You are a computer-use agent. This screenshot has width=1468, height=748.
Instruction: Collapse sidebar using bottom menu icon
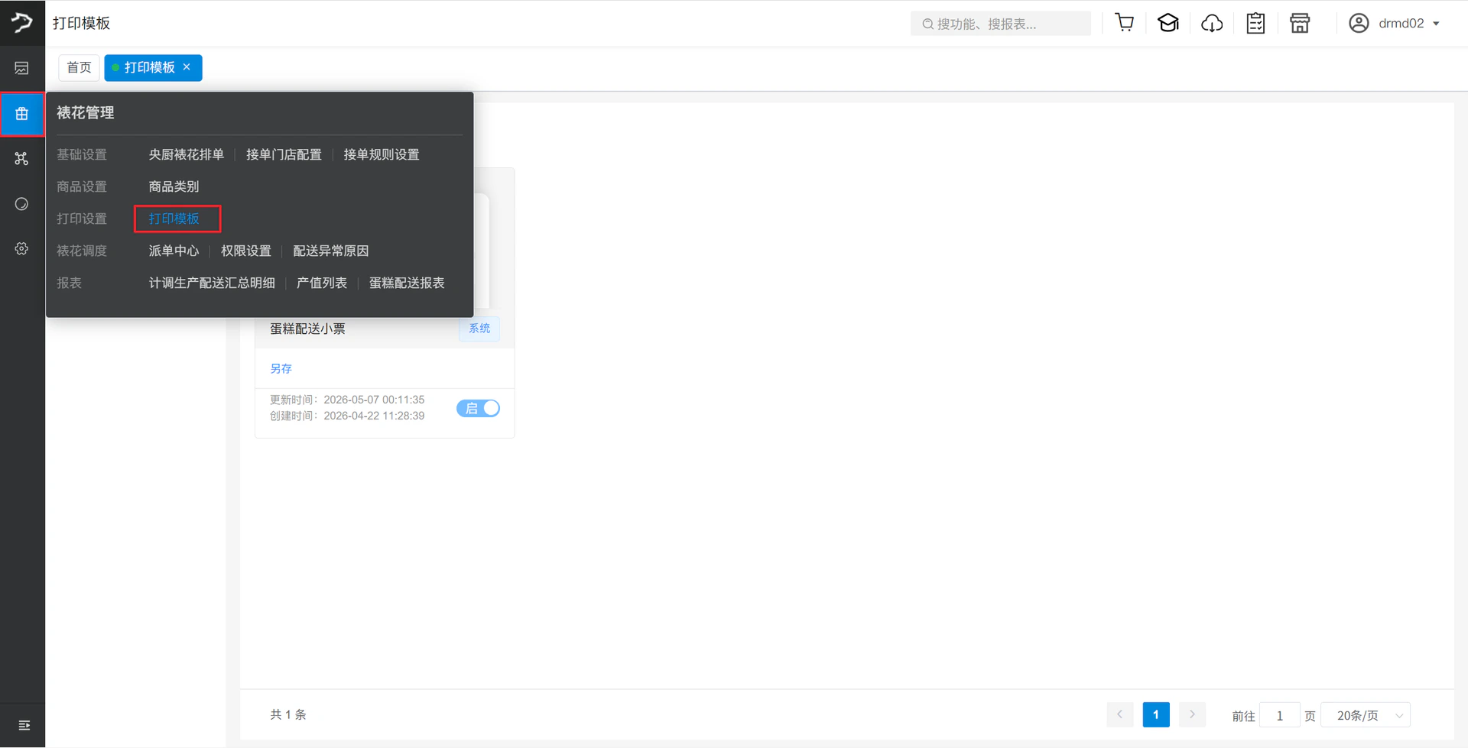click(24, 725)
